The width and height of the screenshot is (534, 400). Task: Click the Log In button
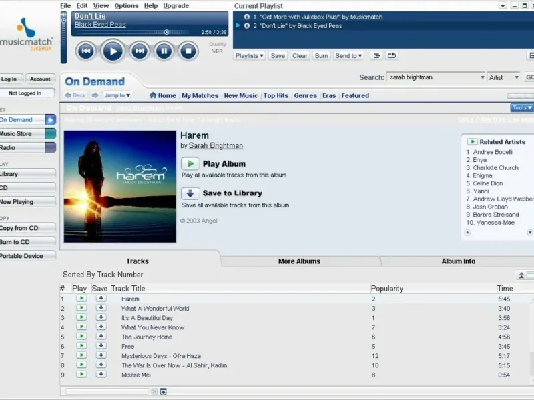tap(11, 79)
